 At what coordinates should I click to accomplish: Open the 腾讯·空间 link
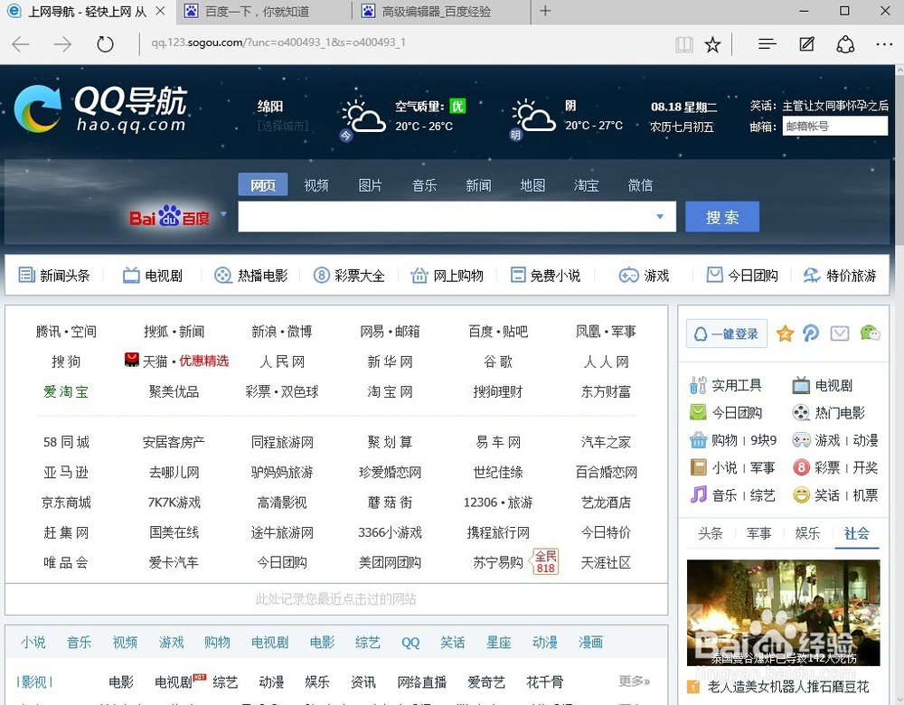coord(66,332)
